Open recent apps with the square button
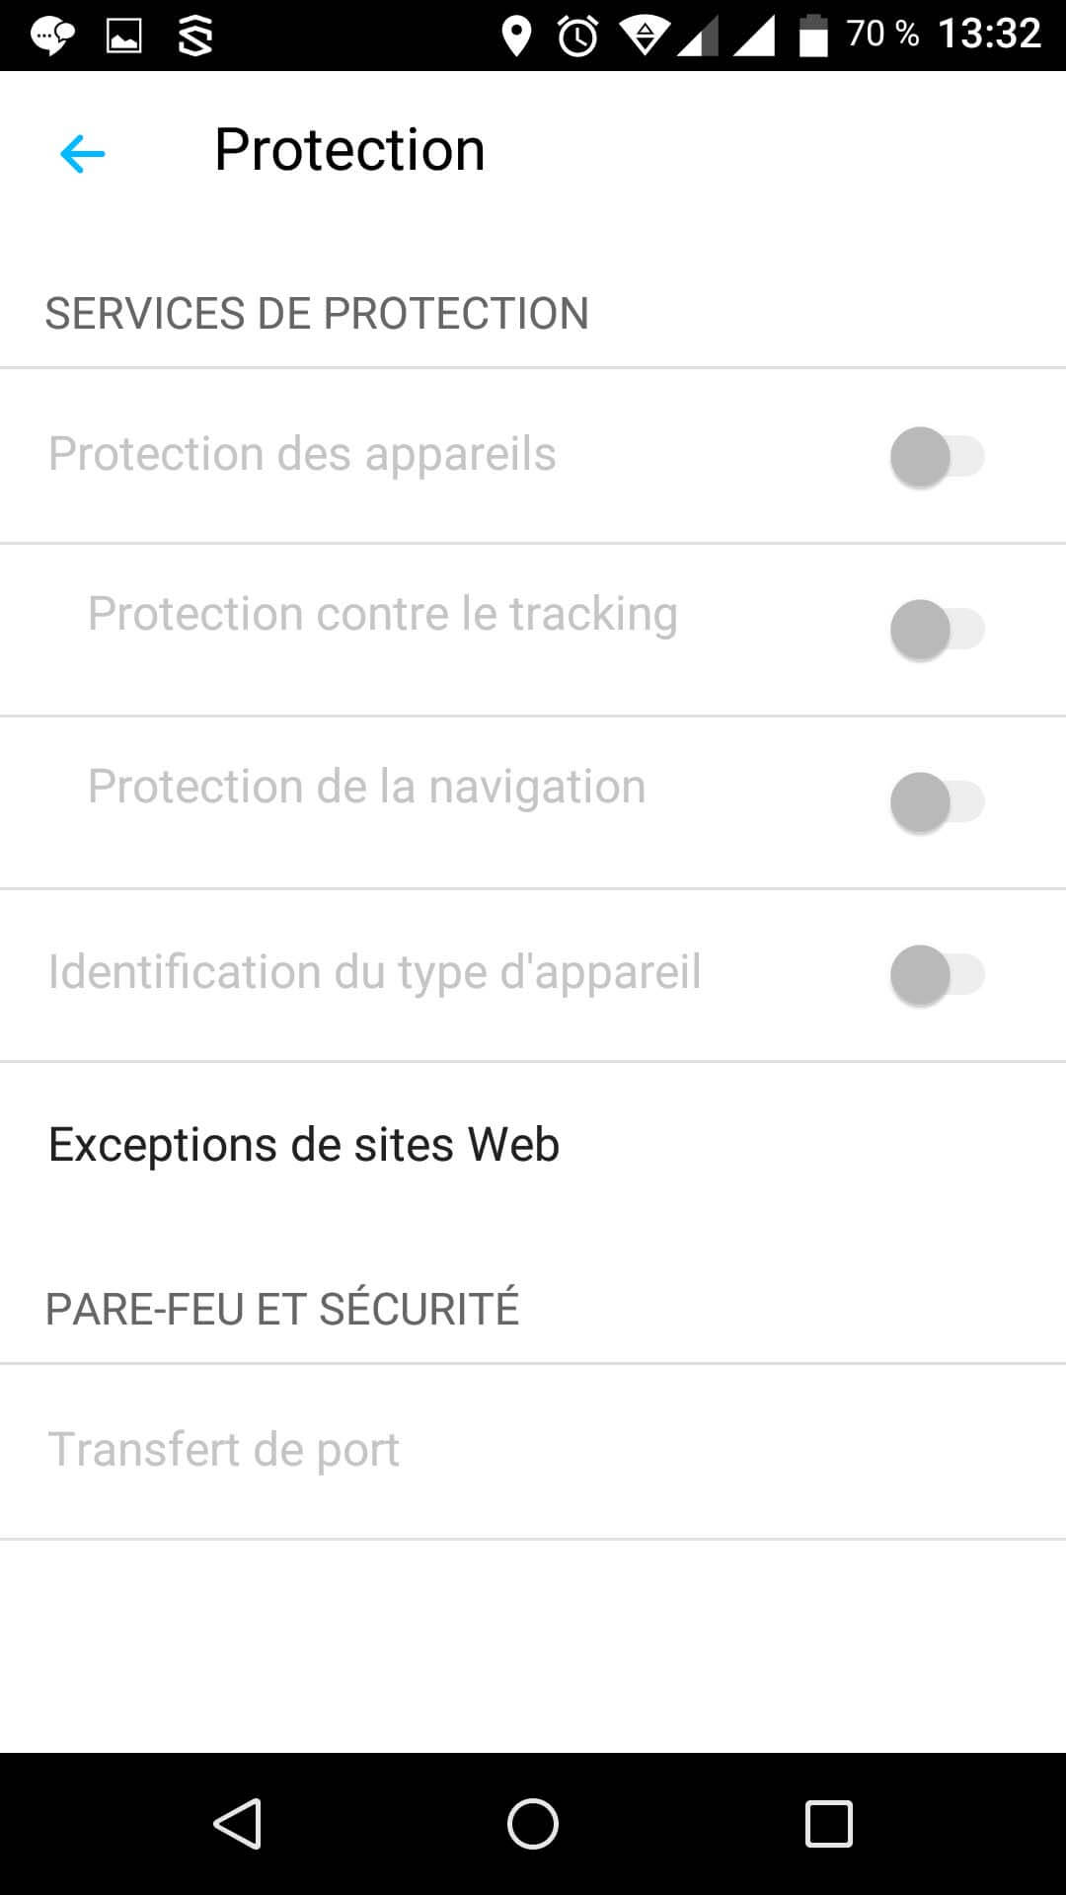This screenshot has width=1066, height=1895. (x=828, y=1823)
